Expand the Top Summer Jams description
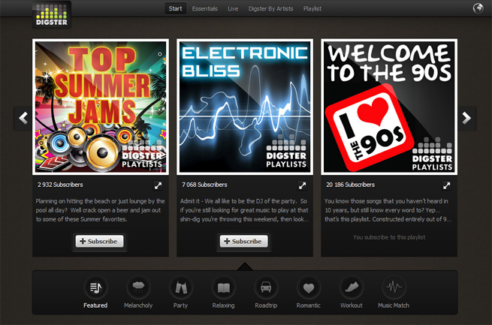492x325 pixels. (x=158, y=185)
